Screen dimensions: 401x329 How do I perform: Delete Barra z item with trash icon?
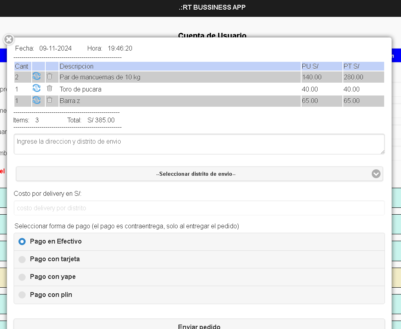coord(50,100)
